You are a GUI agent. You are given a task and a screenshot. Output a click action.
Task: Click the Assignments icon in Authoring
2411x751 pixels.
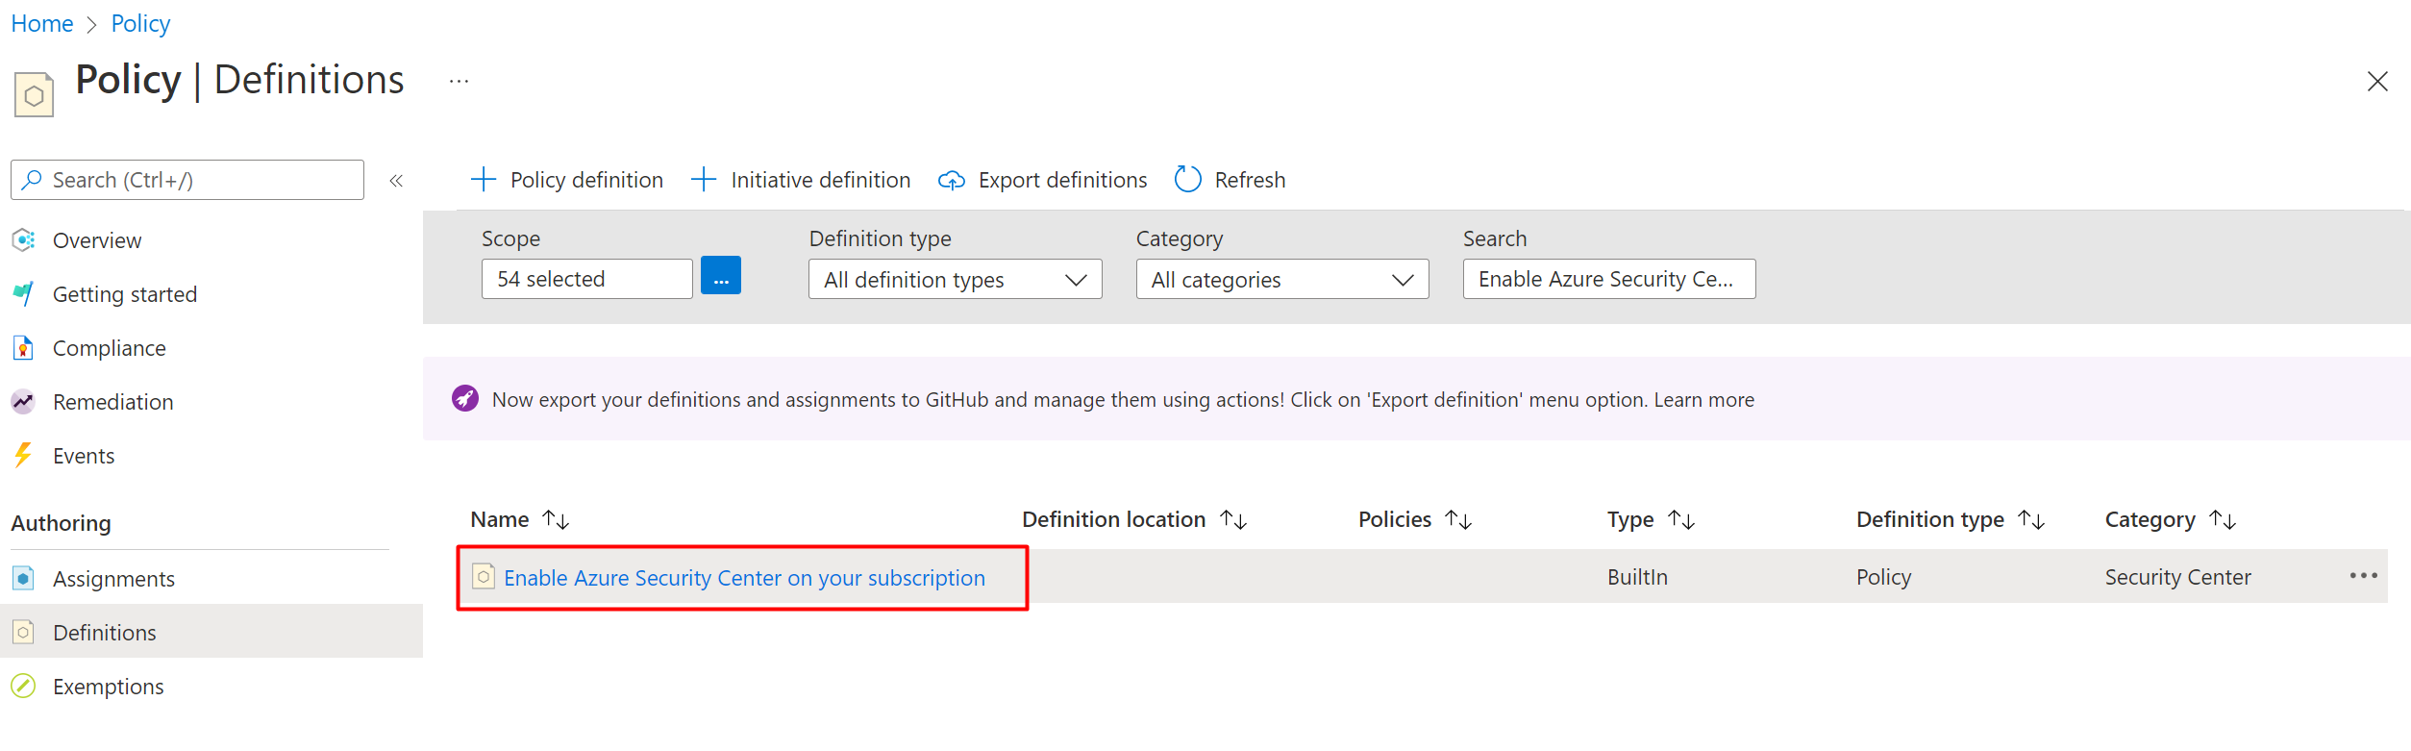tap(23, 578)
